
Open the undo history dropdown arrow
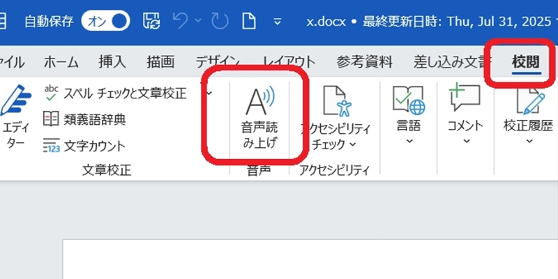click(x=198, y=21)
